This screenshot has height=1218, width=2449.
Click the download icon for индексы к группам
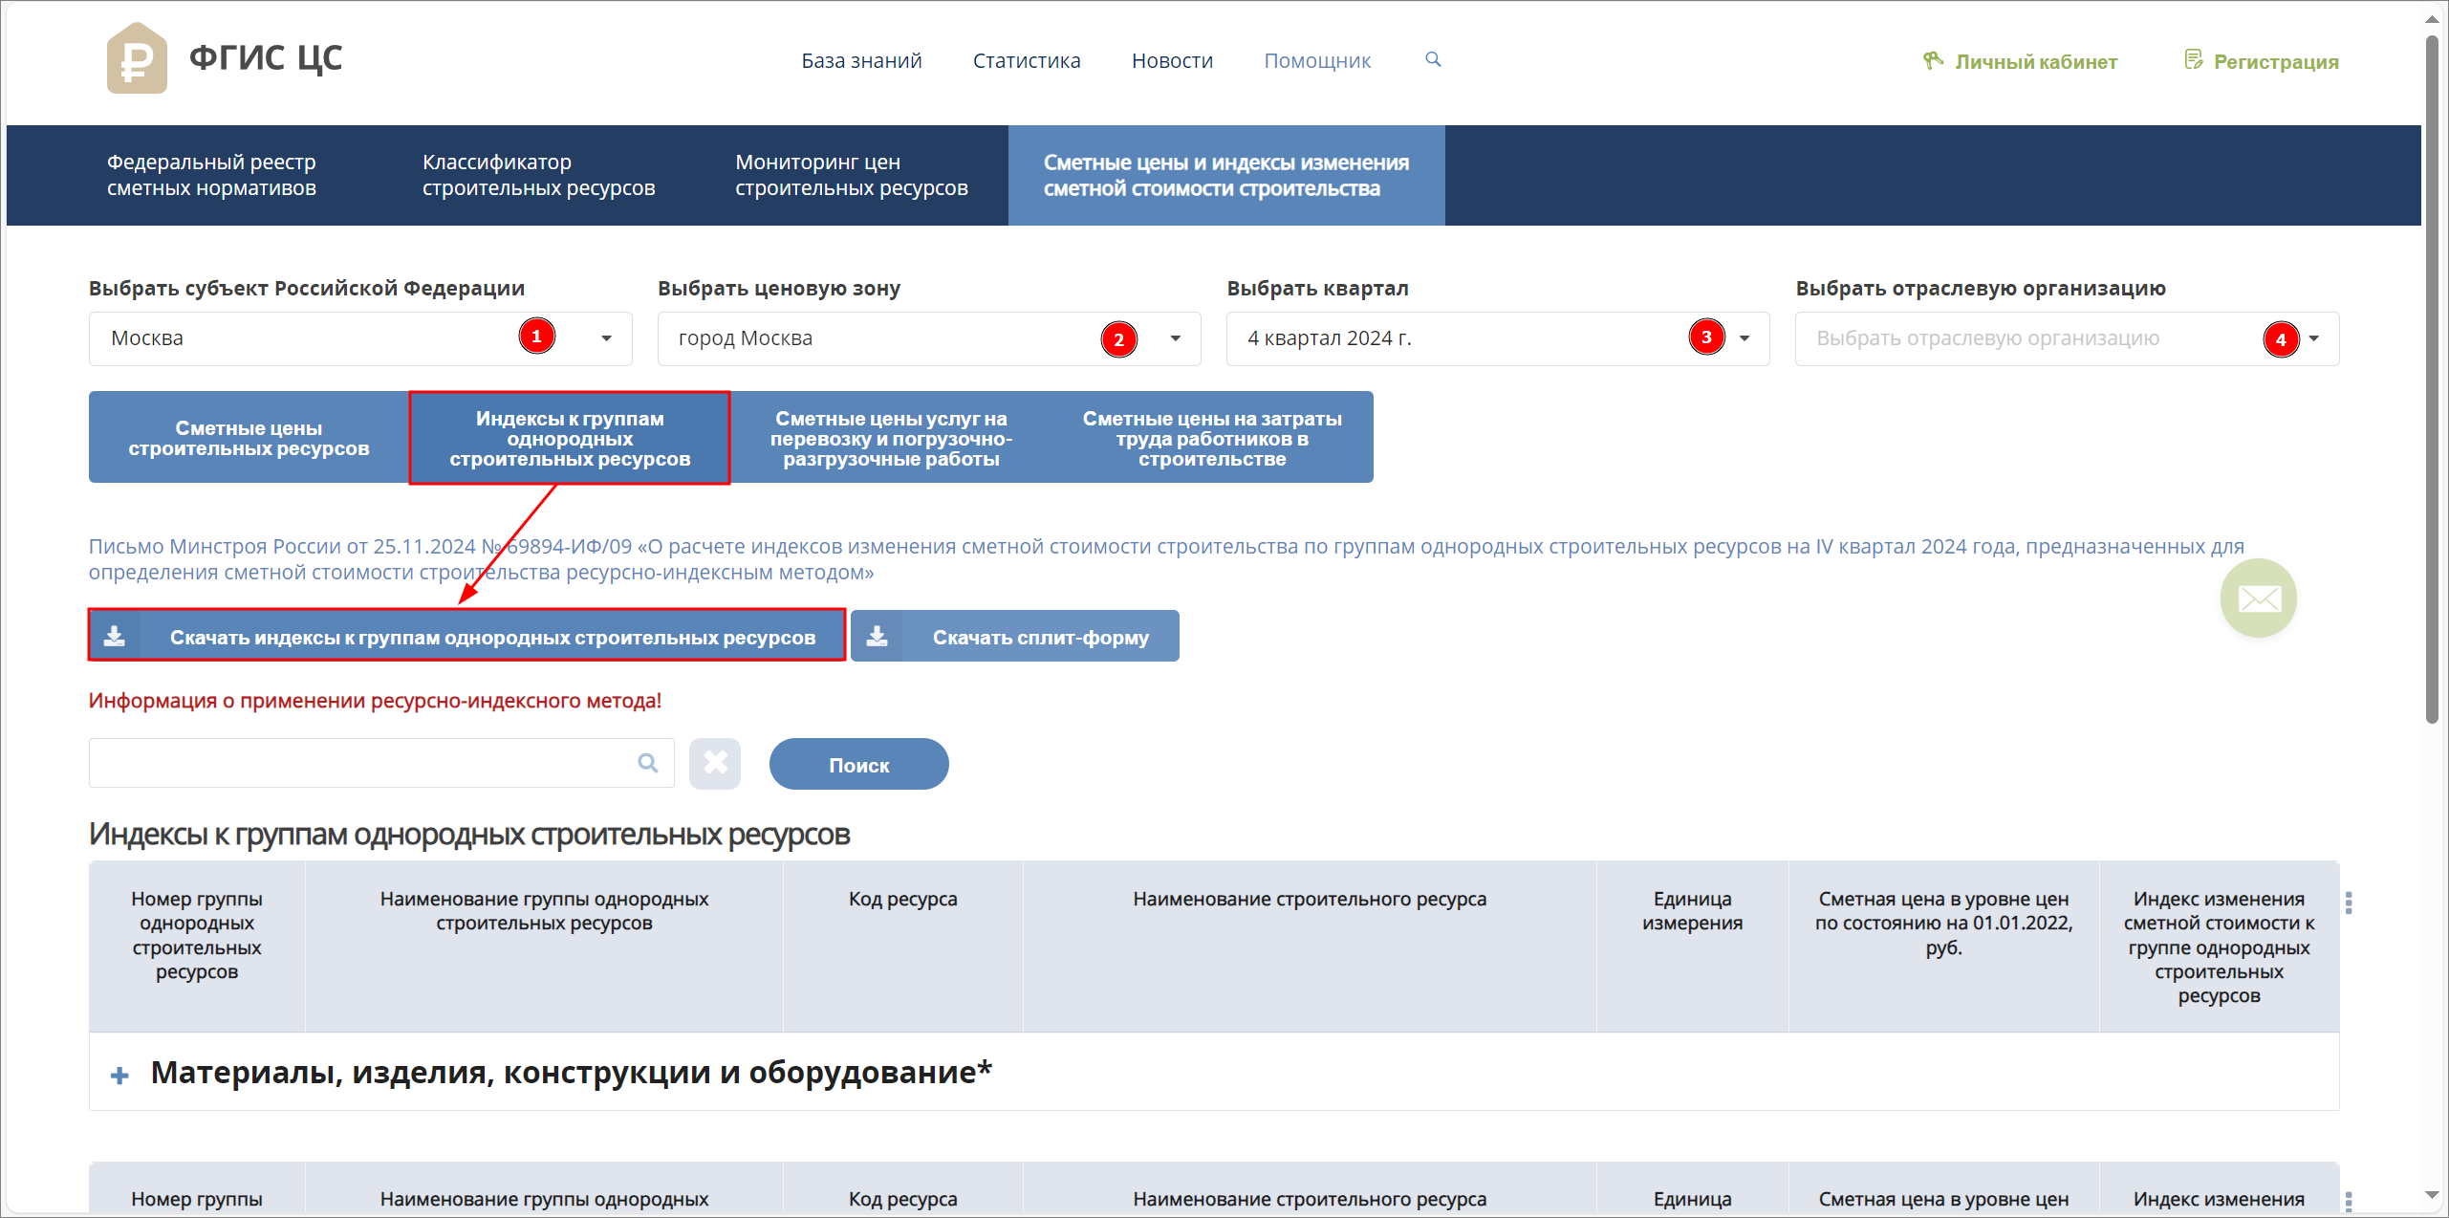115,636
